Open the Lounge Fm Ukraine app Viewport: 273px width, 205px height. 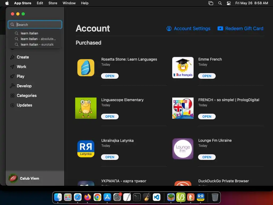(x=207, y=157)
